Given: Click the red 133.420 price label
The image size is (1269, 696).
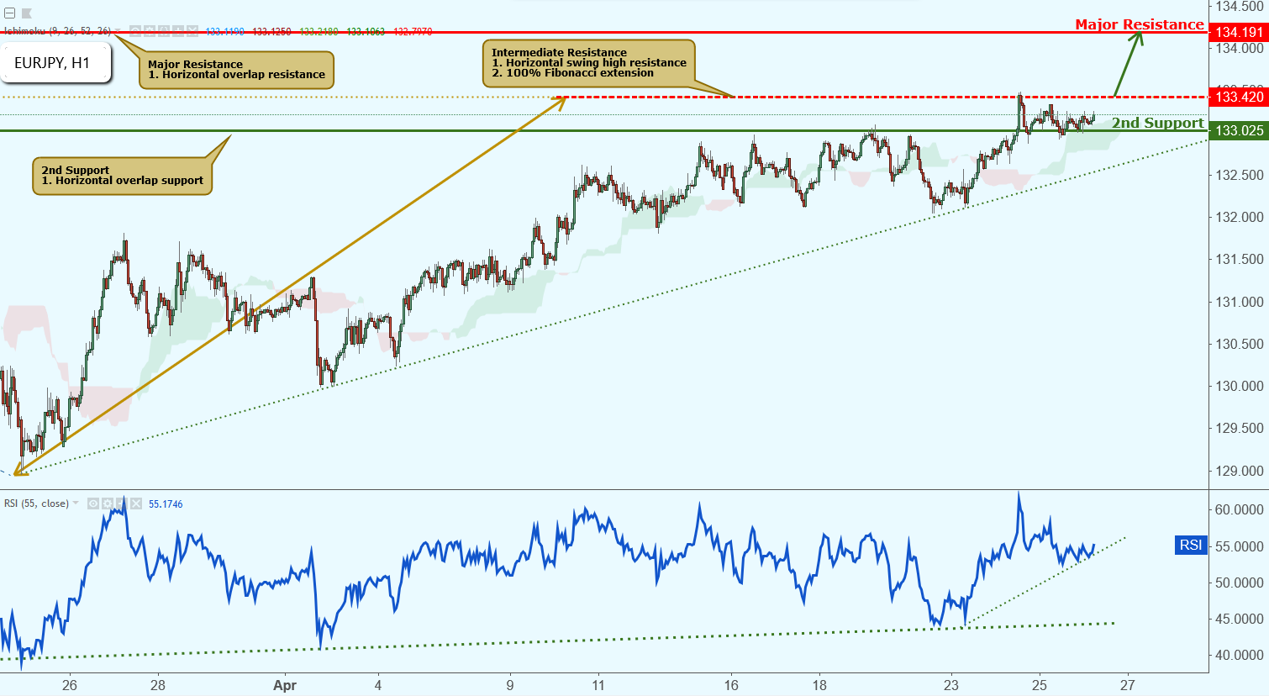Looking at the screenshot, I should pyautogui.click(x=1239, y=97).
